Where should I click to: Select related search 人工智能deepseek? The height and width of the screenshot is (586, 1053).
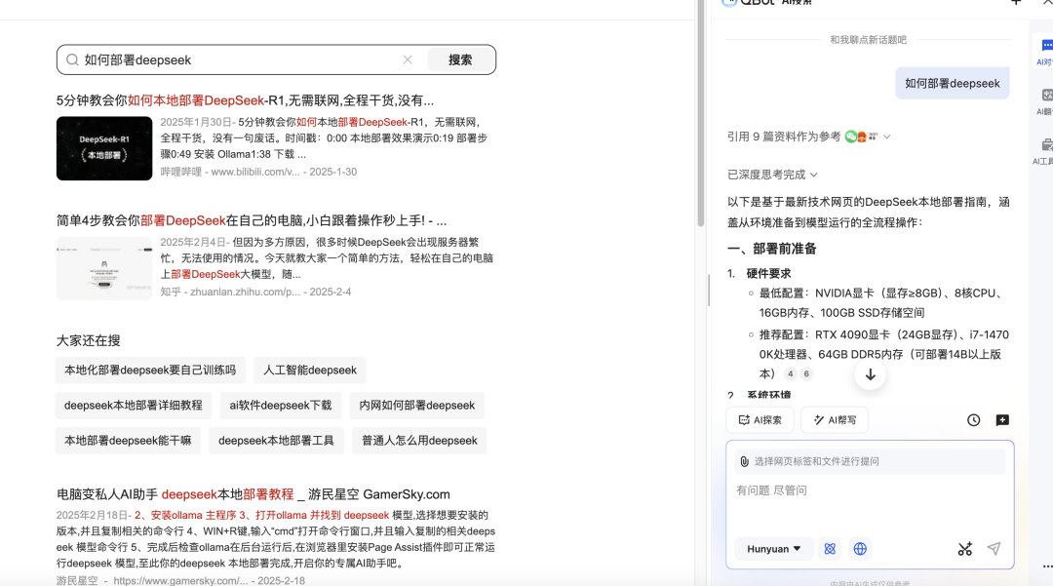tap(310, 371)
